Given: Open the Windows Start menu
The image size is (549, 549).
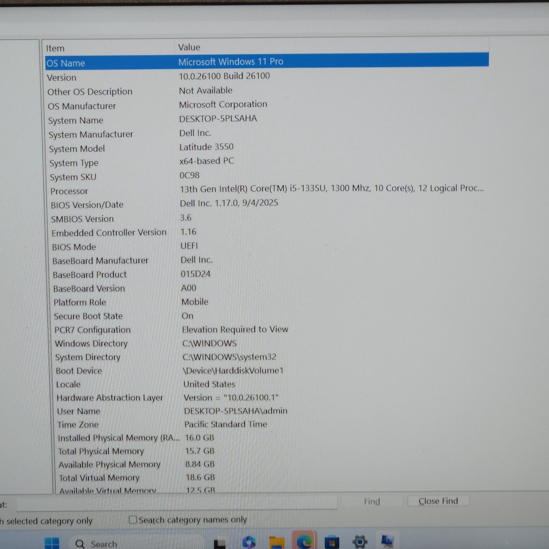Looking at the screenshot, I should 52,543.
